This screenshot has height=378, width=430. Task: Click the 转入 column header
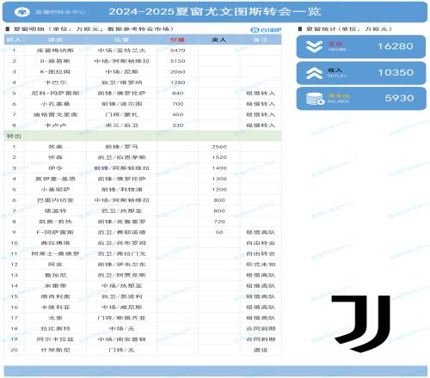[x=14, y=40]
